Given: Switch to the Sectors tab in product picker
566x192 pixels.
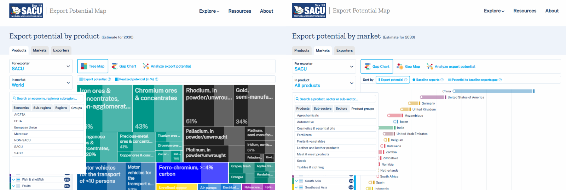Looking at the screenshot, I should click(341, 109).
